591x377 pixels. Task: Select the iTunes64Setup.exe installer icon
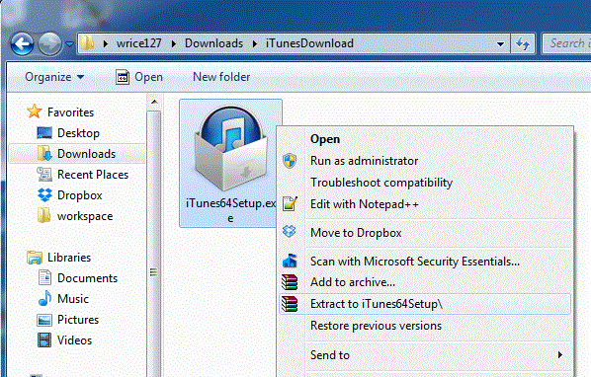pos(230,148)
